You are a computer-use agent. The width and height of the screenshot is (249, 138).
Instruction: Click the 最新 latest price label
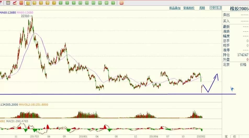pyautogui.click(x=226, y=27)
